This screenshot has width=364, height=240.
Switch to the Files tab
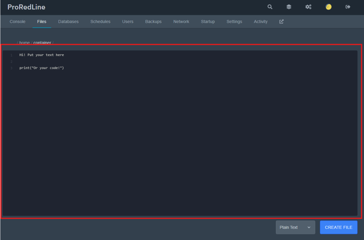[x=42, y=22]
